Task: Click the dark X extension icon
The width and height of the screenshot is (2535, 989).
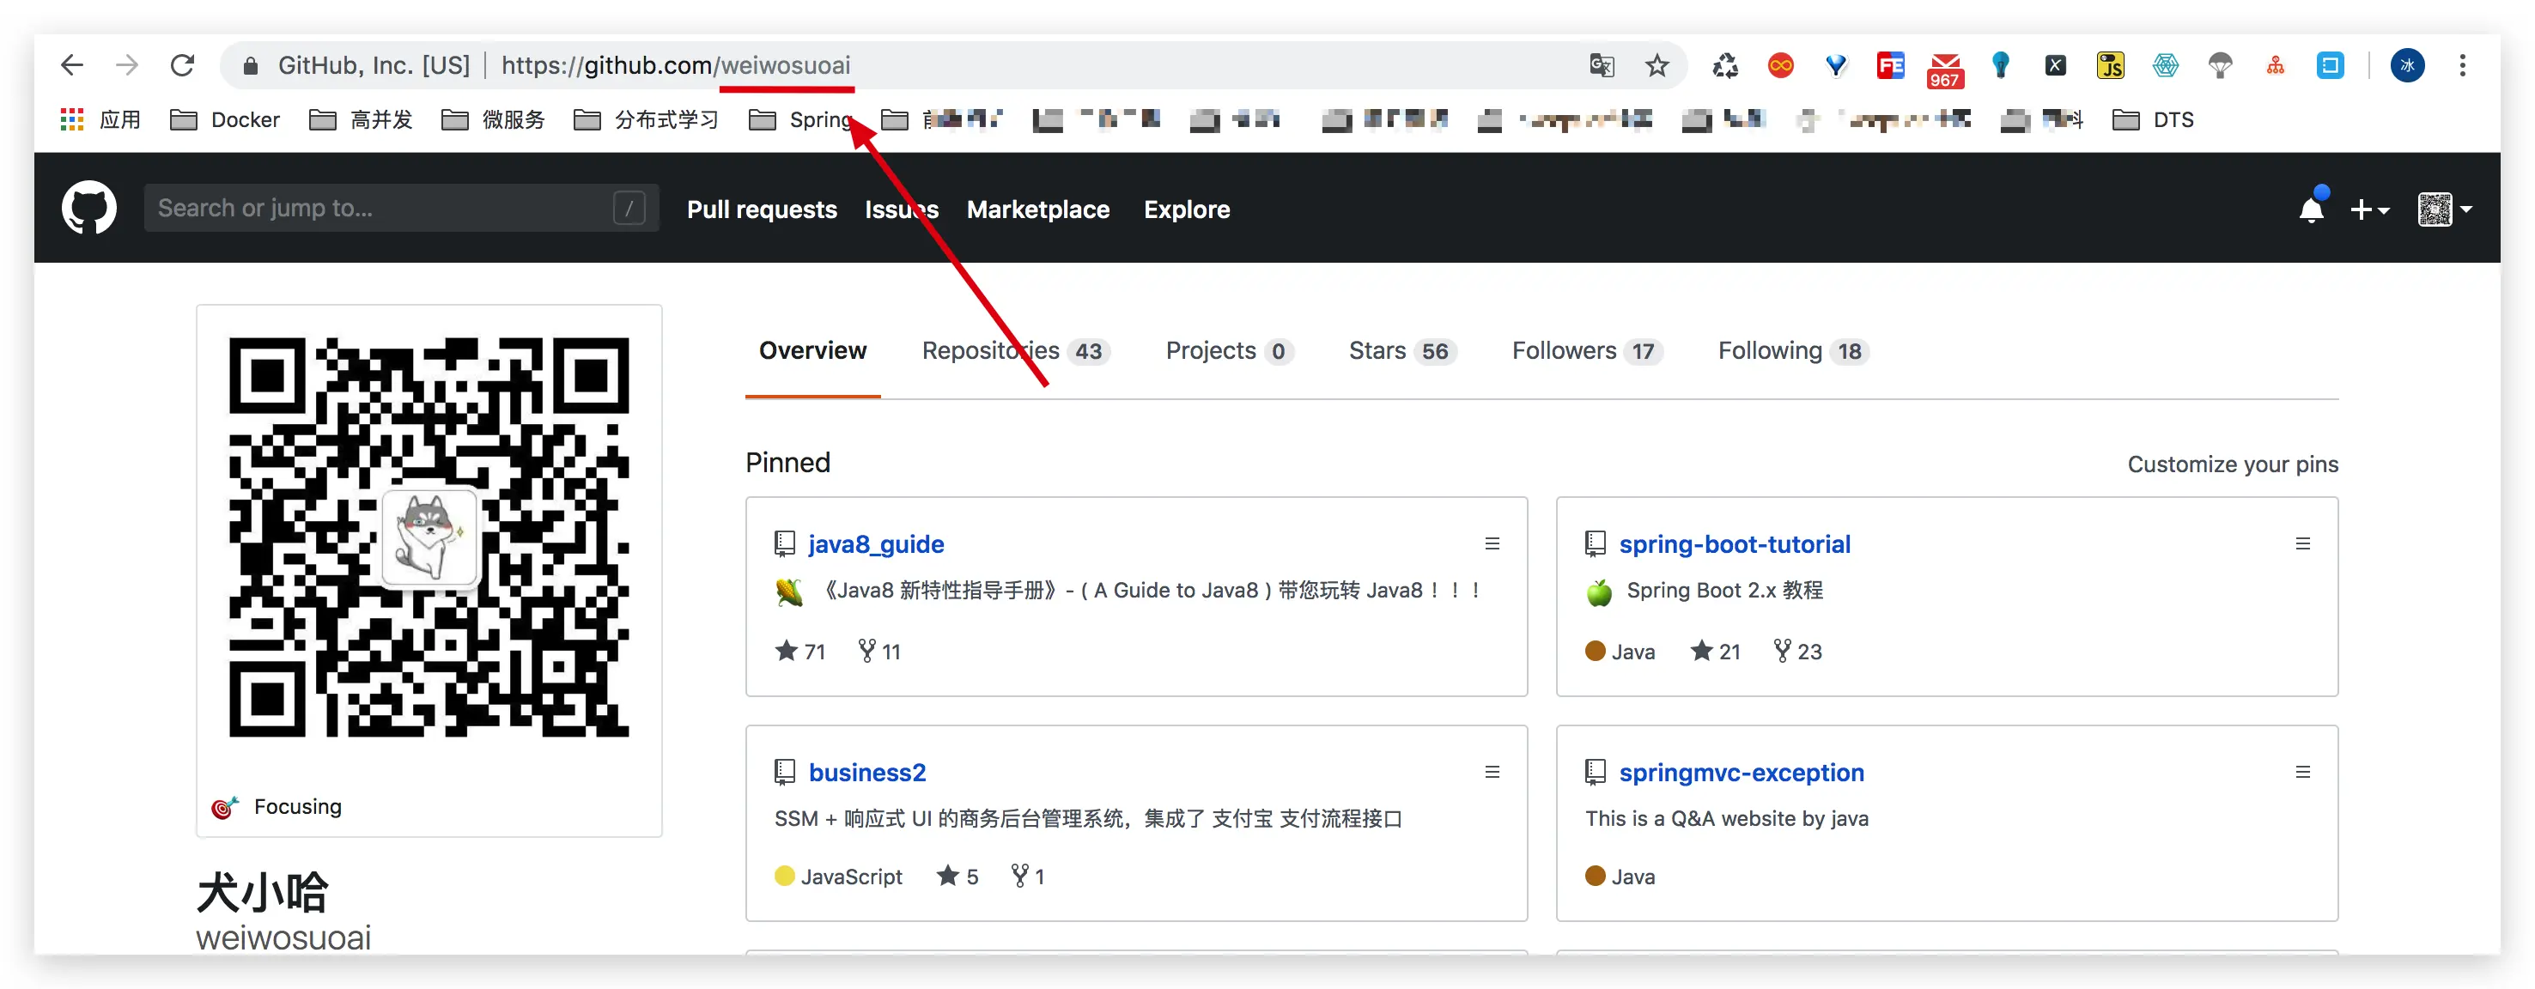Action: tap(2056, 66)
